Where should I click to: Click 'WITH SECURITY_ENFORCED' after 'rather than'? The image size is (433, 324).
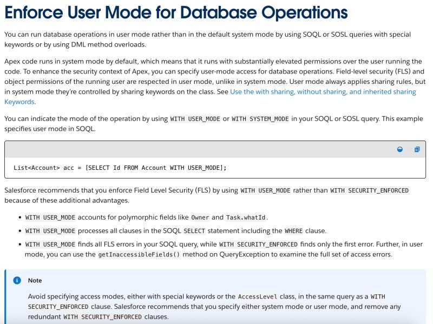point(369,191)
